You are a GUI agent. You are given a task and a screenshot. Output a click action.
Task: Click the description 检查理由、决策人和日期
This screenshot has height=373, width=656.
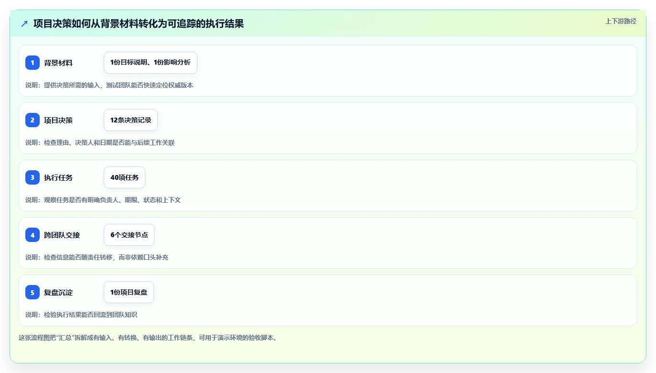point(100,143)
